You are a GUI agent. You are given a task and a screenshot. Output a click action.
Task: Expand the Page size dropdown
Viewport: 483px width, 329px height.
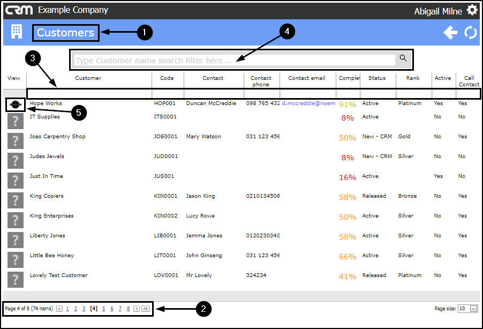tap(474, 309)
